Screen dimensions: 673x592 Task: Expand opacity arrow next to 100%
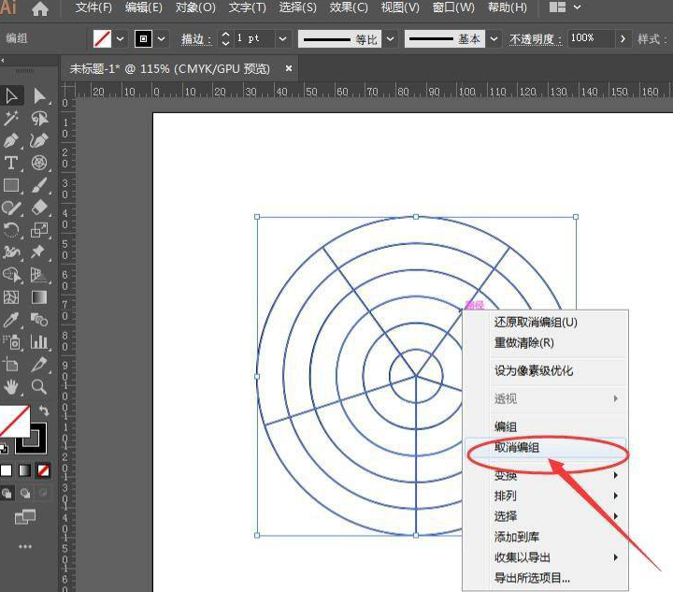[x=623, y=38]
